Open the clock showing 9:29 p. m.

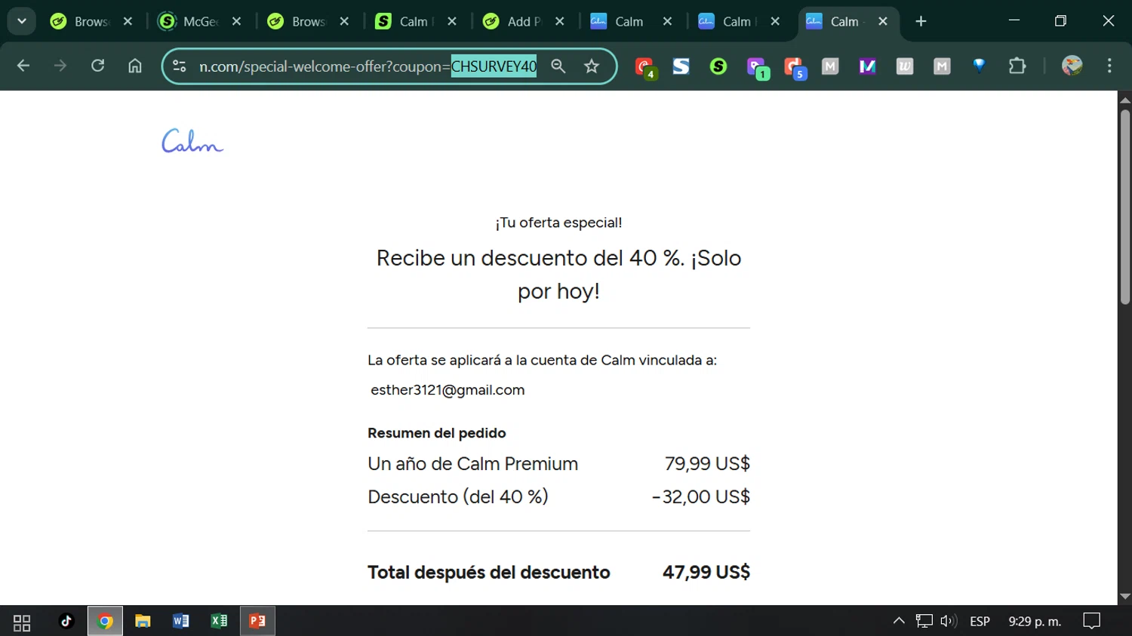1035,621
